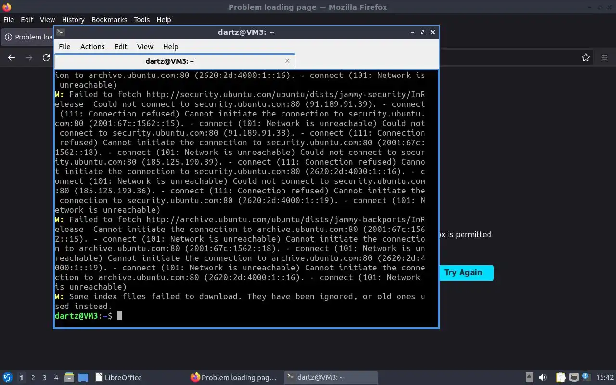Minimize the terminal window
Viewport: 616px width, 385px height.
coord(412,32)
